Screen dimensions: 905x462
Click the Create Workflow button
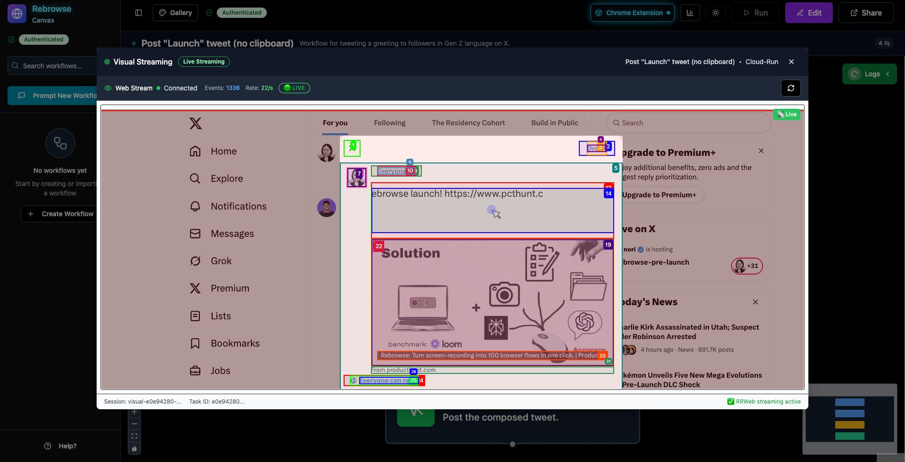[59, 214]
